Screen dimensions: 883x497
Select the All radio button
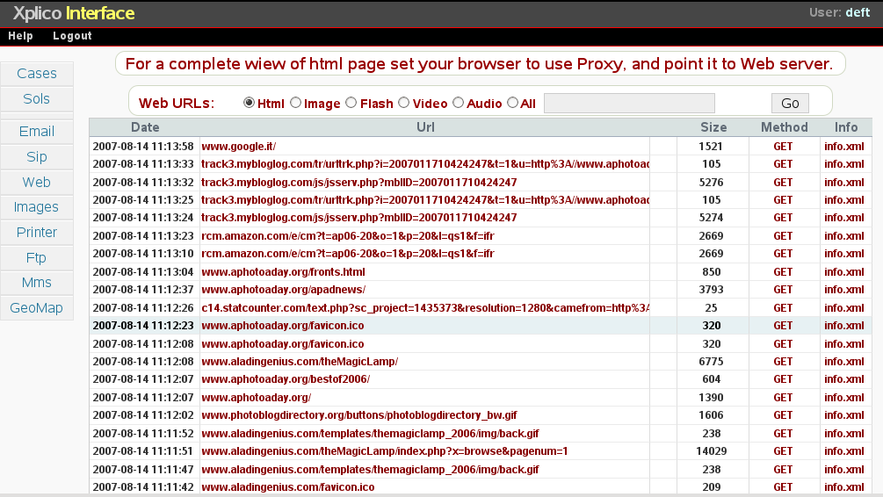pos(512,103)
